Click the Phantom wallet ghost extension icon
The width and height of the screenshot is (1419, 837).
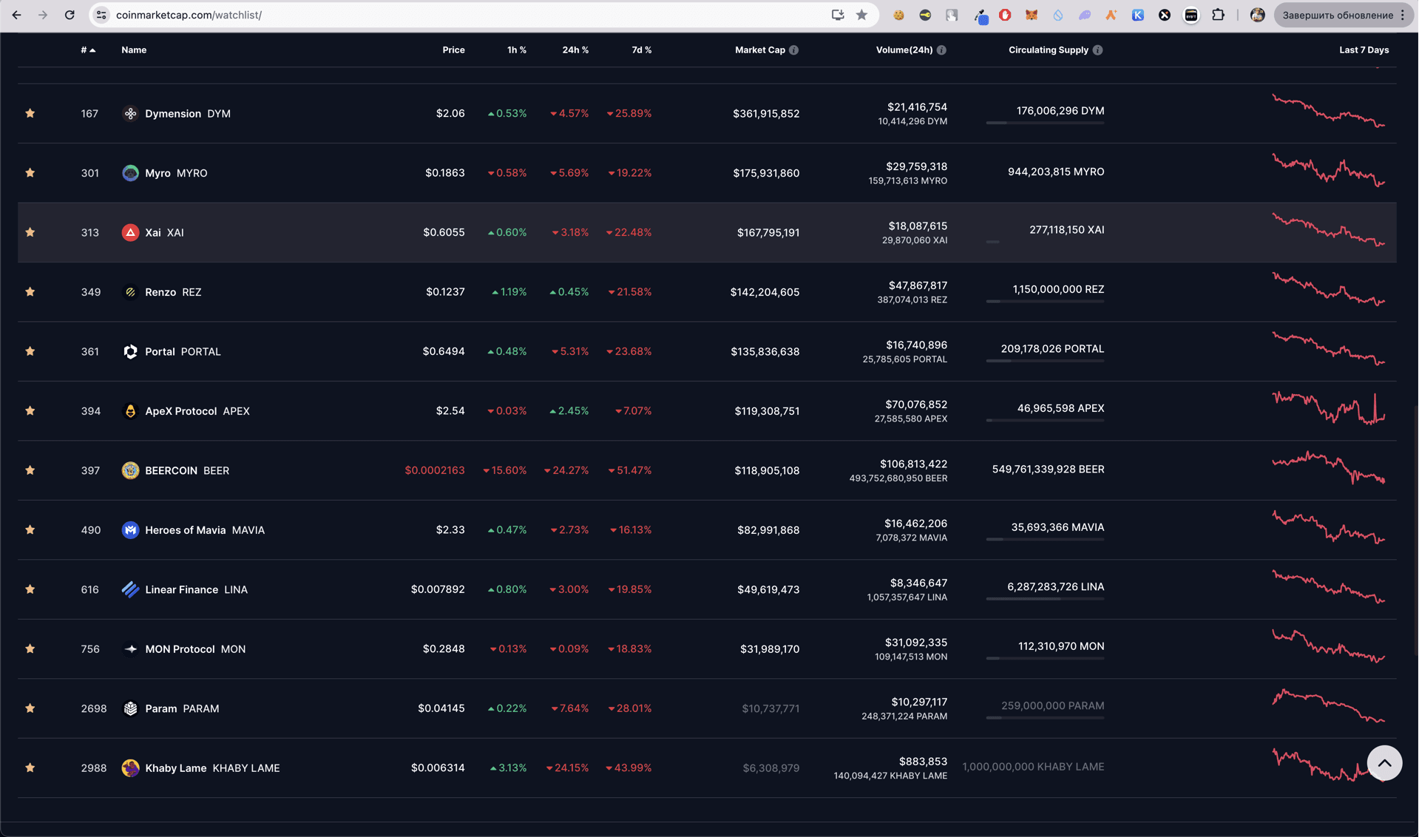click(x=1084, y=15)
